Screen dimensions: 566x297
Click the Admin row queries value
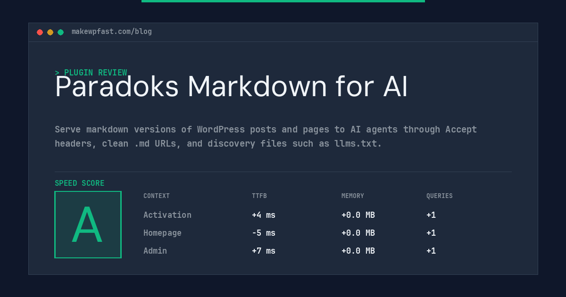431,251
